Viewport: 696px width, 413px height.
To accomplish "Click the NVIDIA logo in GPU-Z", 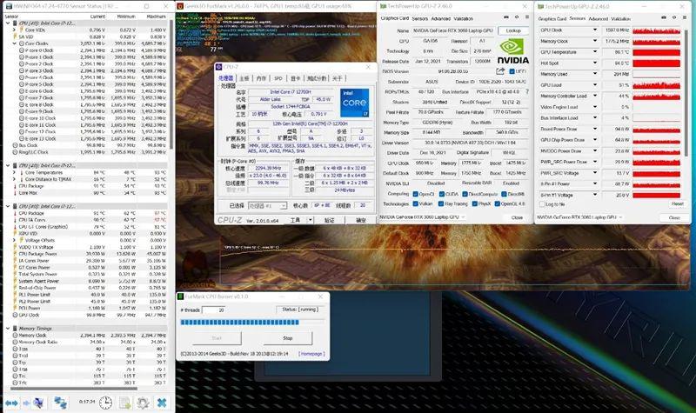I will click(x=512, y=51).
